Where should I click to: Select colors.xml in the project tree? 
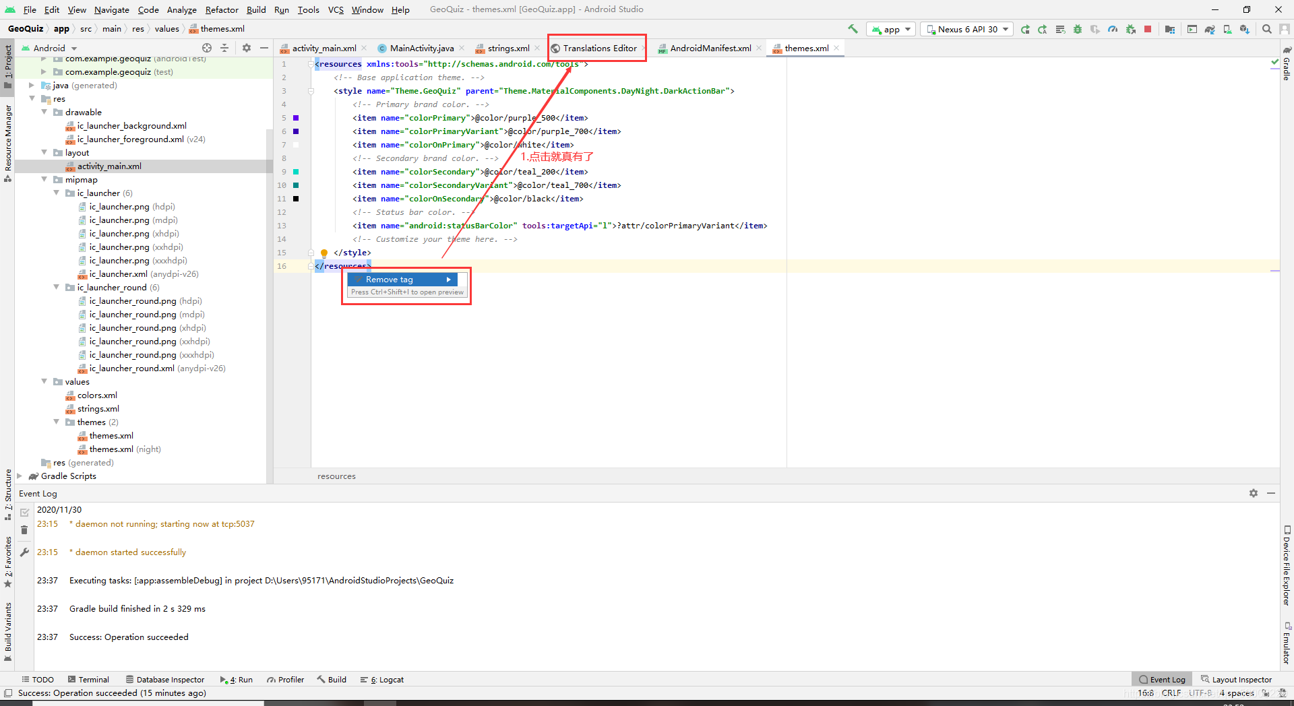[x=97, y=395]
